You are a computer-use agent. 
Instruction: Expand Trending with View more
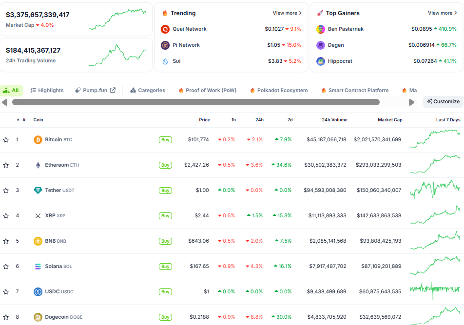click(x=287, y=13)
